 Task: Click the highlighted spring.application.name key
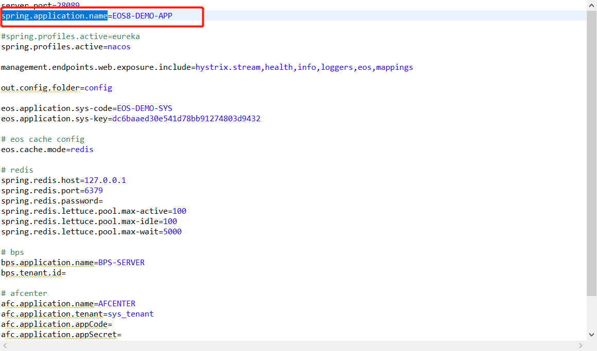tap(54, 16)
